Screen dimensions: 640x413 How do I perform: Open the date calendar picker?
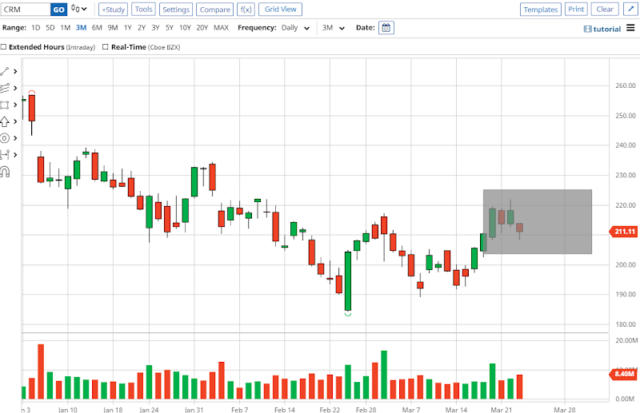click(x=386, y=28)
